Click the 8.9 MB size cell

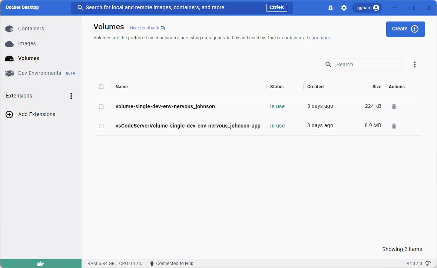pos(373,125)
